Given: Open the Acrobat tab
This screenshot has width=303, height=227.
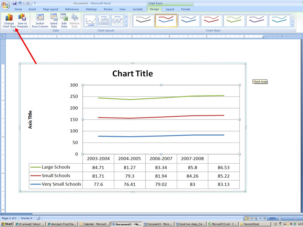Looking at the screenshot, I should (138, 9).
